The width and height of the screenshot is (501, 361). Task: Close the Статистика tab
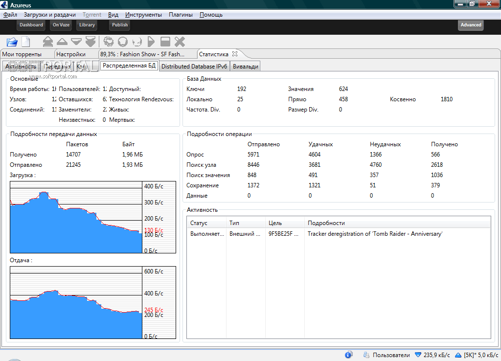(x=235, y=54)
